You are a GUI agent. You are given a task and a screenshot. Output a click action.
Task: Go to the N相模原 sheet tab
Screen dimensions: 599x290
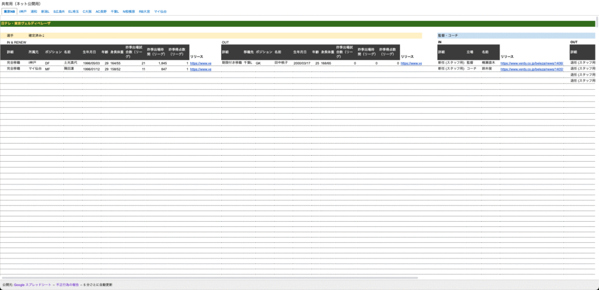pyautogui.click(x=129, y=12)
